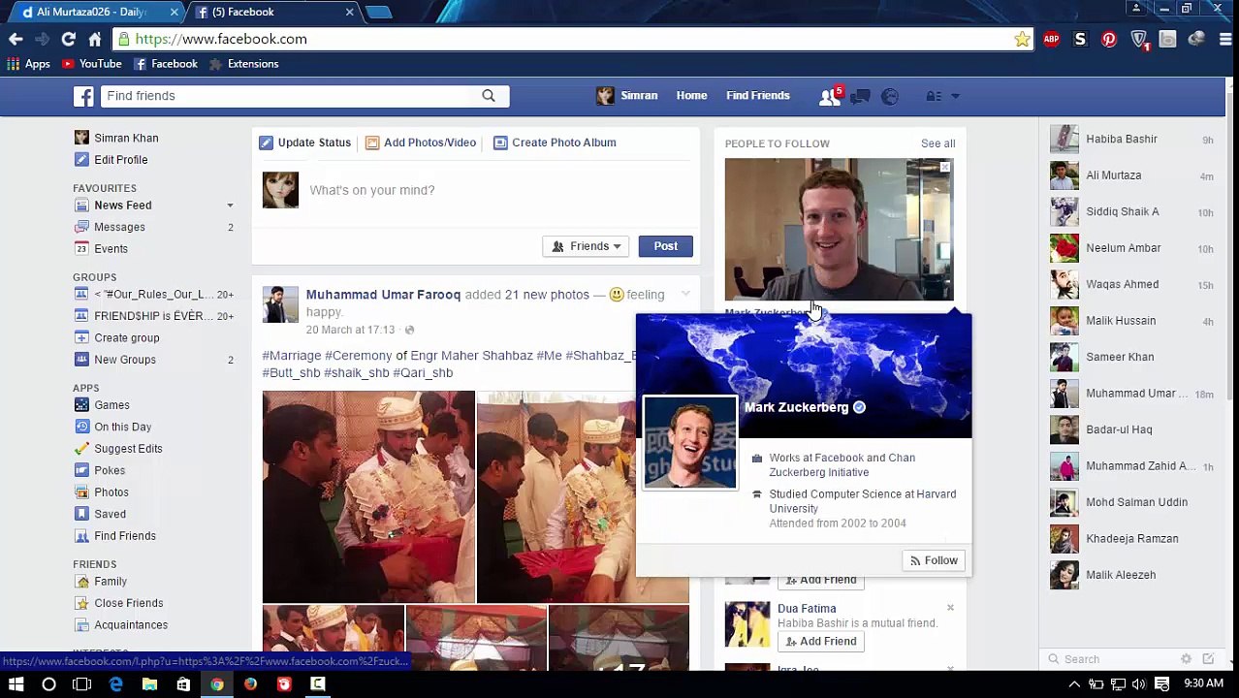Click the search magnifier button
This screenshot has height=698, width=1239.
489,96
